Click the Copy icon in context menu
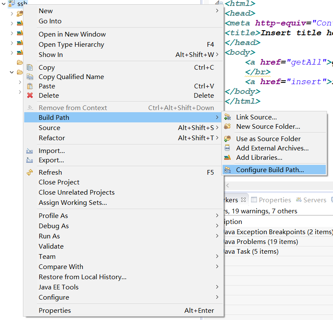Viewport: 333px width, 320px height. 30,67
